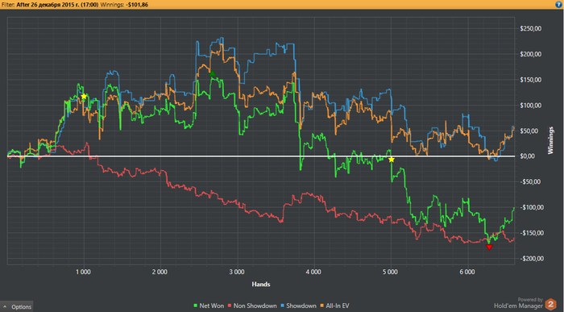Click the 5 000 hands axis label

tap(390, 272)
